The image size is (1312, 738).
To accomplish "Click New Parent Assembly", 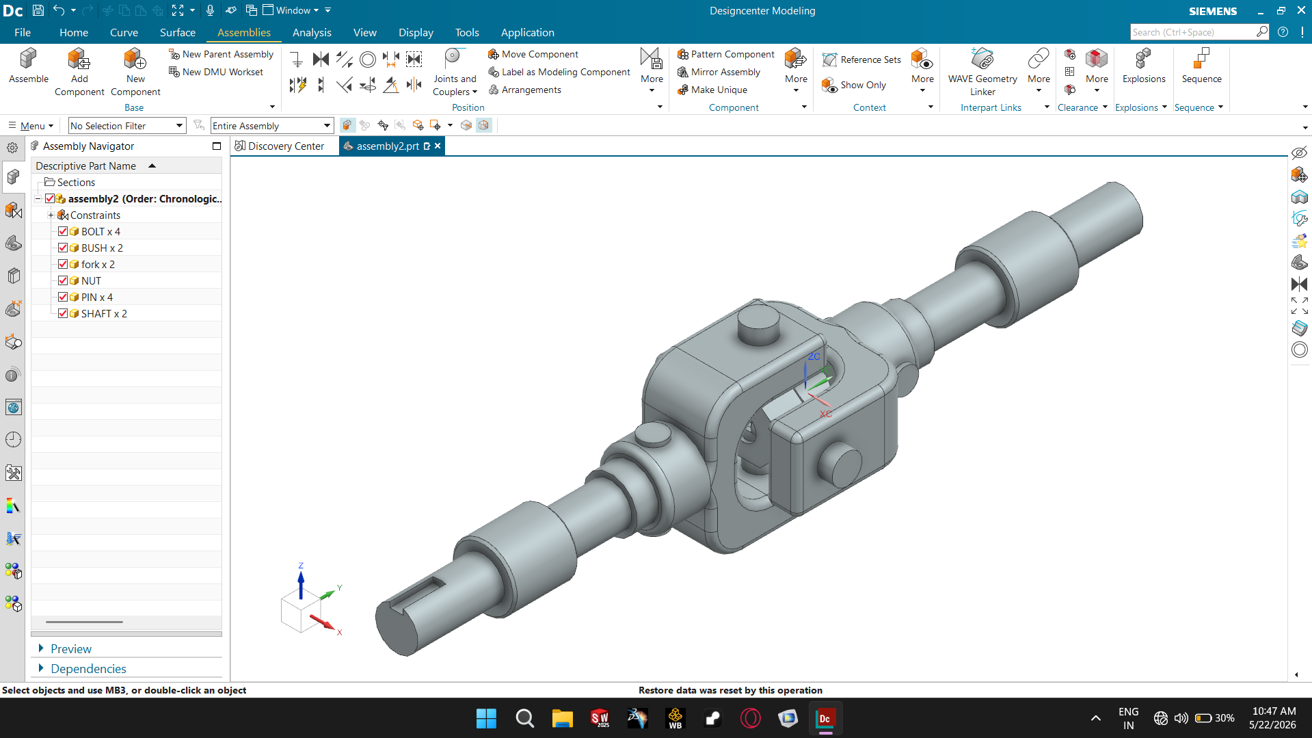I will (222, 54).
